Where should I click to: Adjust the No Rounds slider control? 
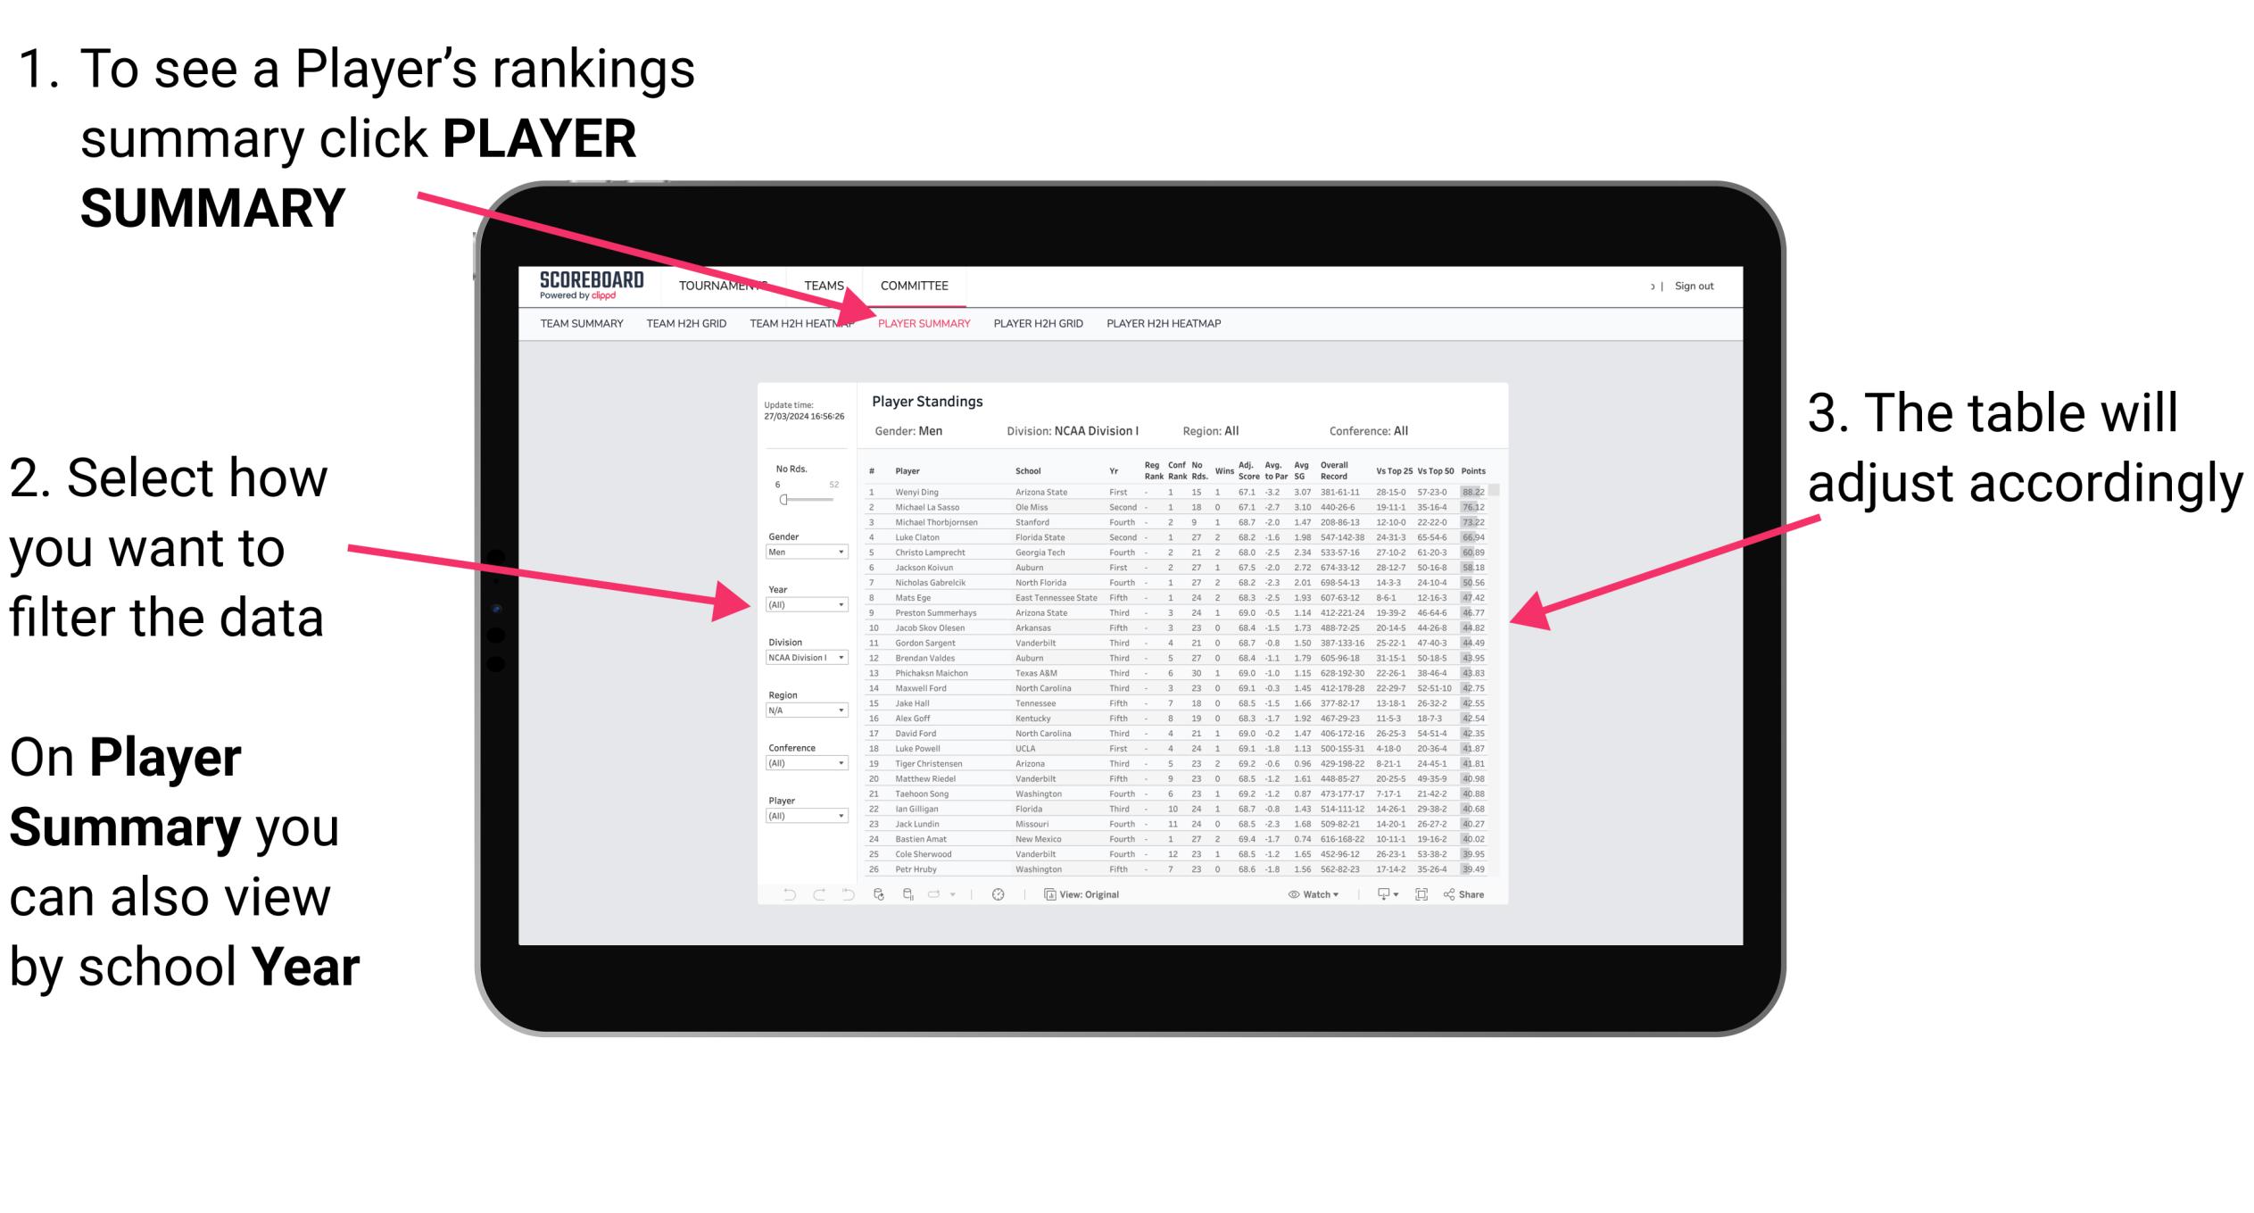[x=783, y=499]
